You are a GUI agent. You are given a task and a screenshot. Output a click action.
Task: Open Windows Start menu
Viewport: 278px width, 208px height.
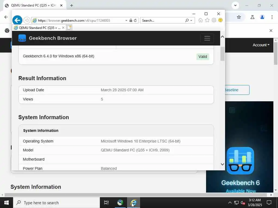tap(7, 203)
